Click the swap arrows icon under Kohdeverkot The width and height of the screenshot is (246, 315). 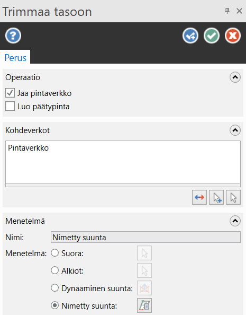[x=199, y=197]
